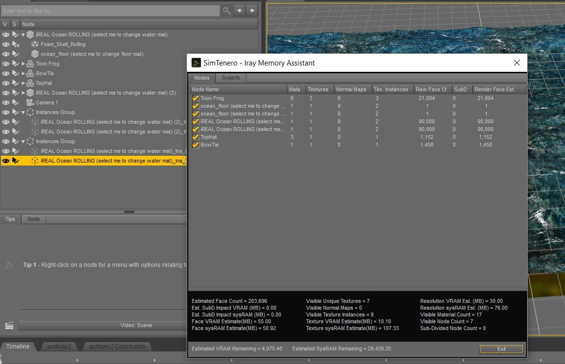Click the ocean_floor node mesh icon

pyautogui.click(x=35, y=54)
